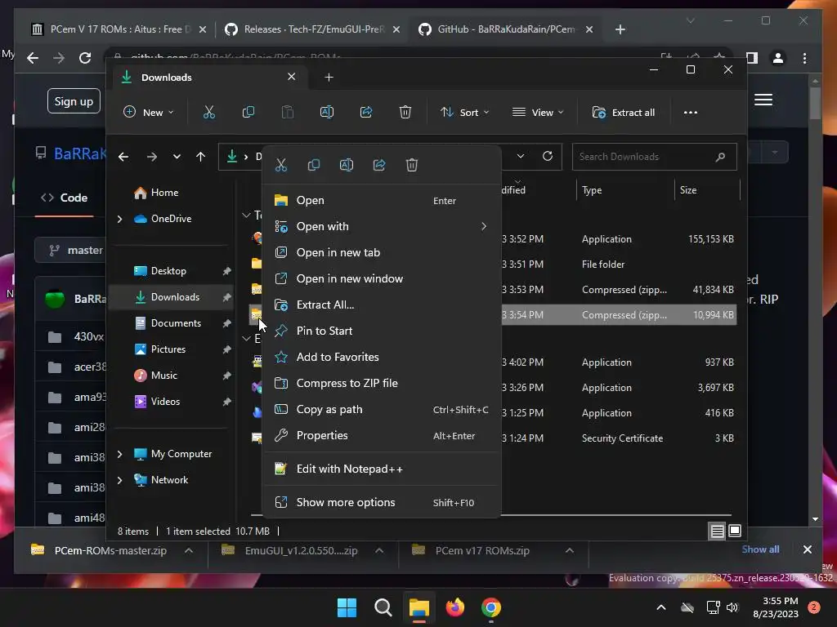Click Copy icon in Explorer toolbar
Image resolution: width=837 pixels, height=627 pixels.
coord(248,113)
